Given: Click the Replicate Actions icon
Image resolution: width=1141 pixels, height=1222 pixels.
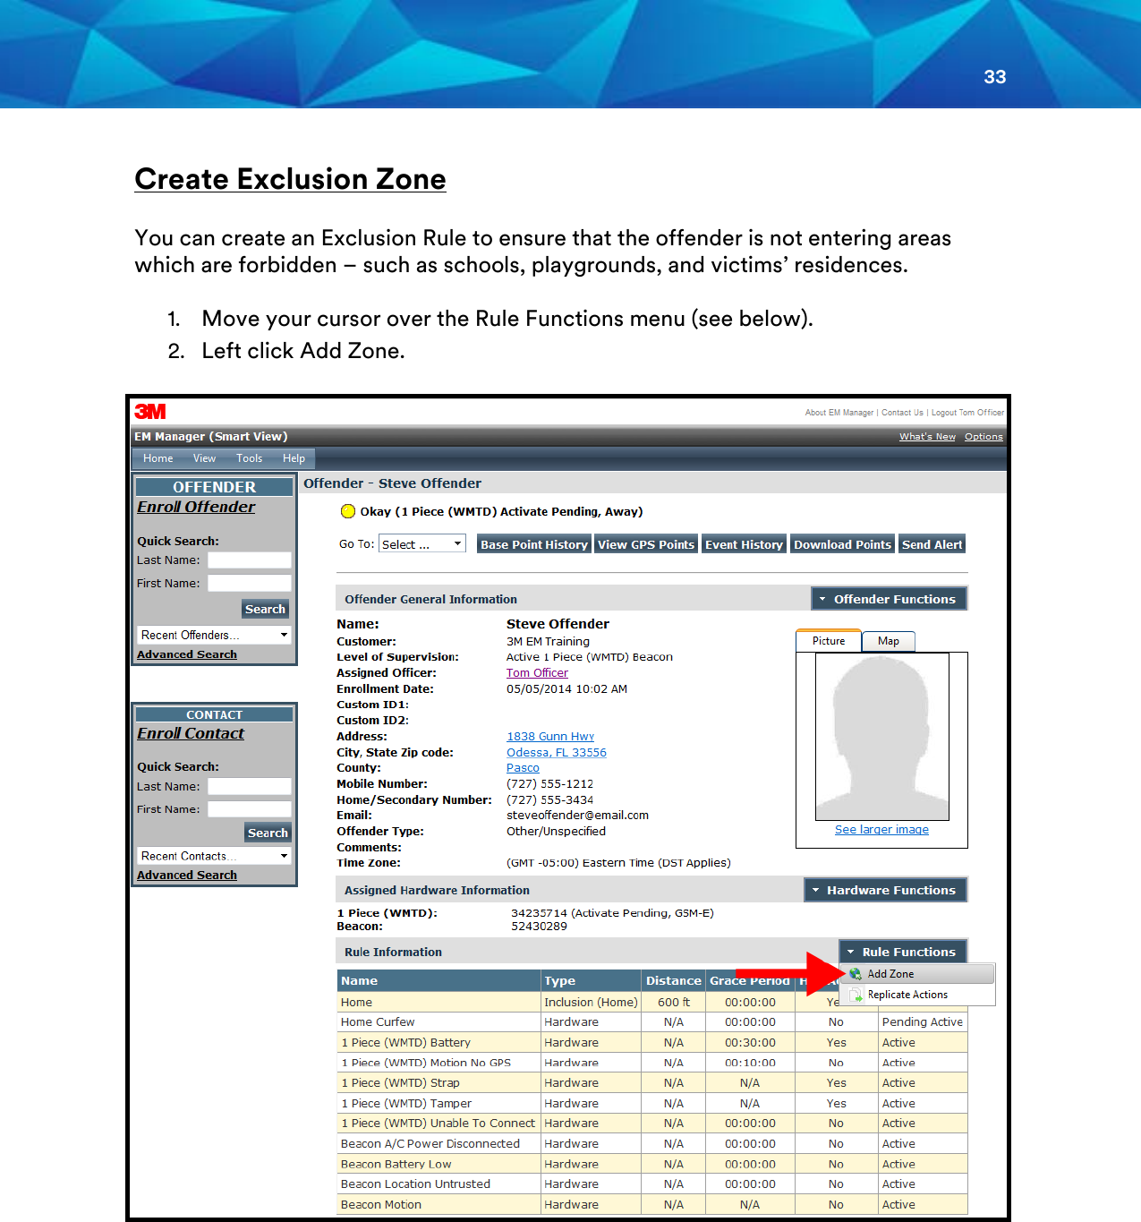Looking at the screenshot, I should tap(856, 995).
